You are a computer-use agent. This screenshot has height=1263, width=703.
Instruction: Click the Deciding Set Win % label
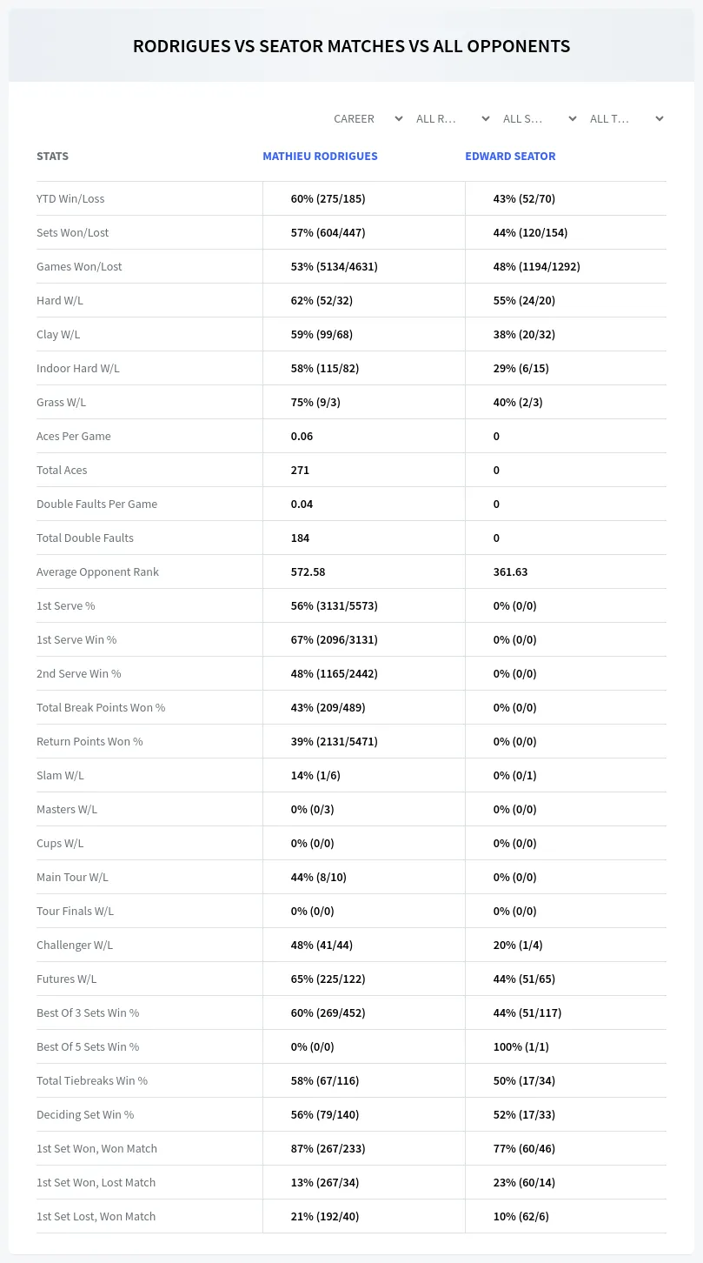pyautogui.click(x=85, y=1115)
